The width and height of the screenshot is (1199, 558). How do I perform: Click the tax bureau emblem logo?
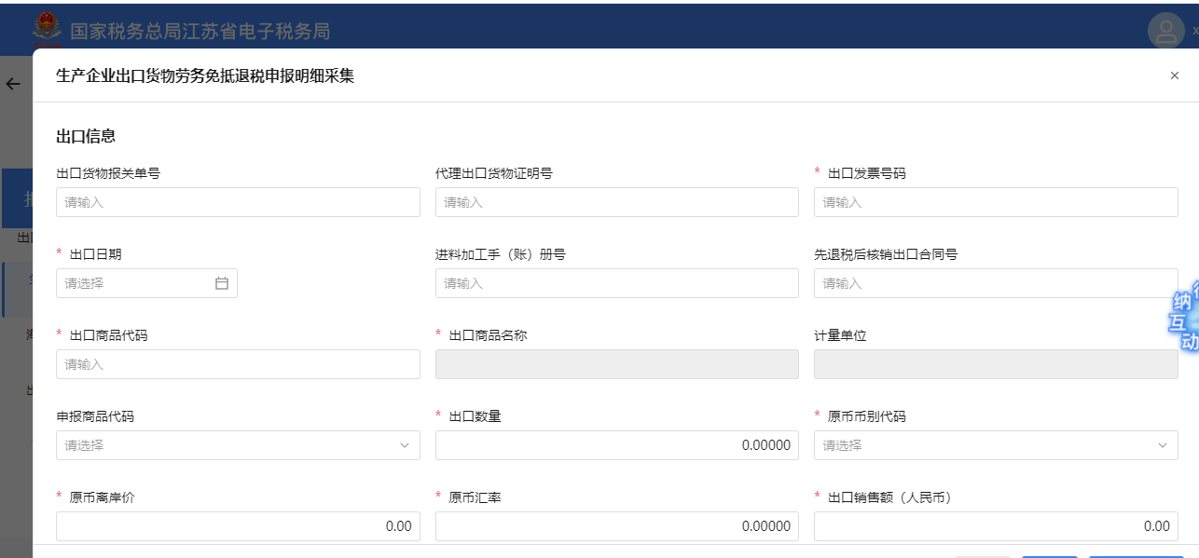pyautogui.click(x=47, y=30)
